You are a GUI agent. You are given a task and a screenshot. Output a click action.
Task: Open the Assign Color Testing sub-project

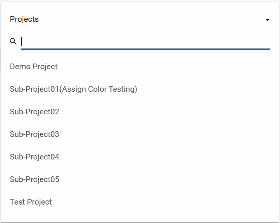click(x=73, y=89)
